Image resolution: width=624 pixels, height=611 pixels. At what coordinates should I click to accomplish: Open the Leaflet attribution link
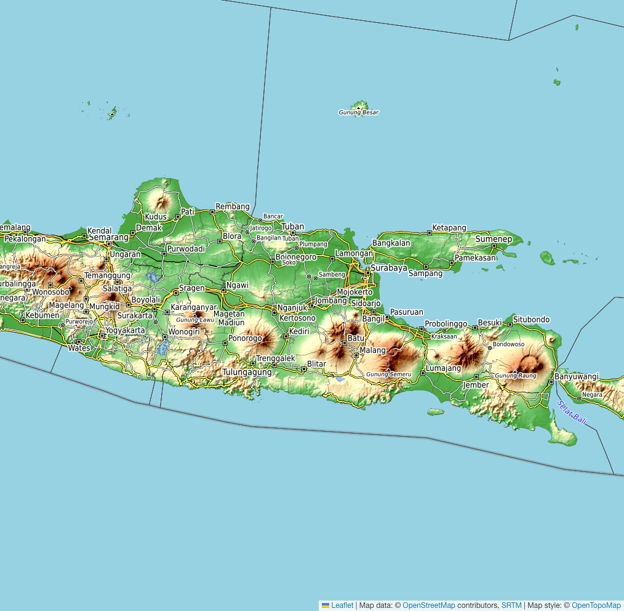(x=342, y=605)
